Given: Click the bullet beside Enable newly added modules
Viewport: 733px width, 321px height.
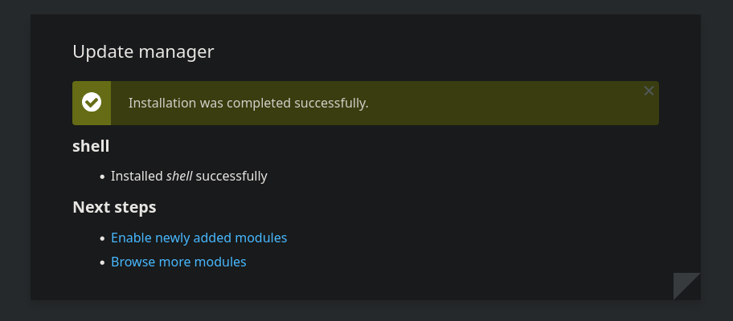Looking at the screenshot, I should (102, 239).
